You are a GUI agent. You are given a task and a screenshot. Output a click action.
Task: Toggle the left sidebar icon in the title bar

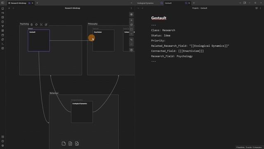coord(2,3)
